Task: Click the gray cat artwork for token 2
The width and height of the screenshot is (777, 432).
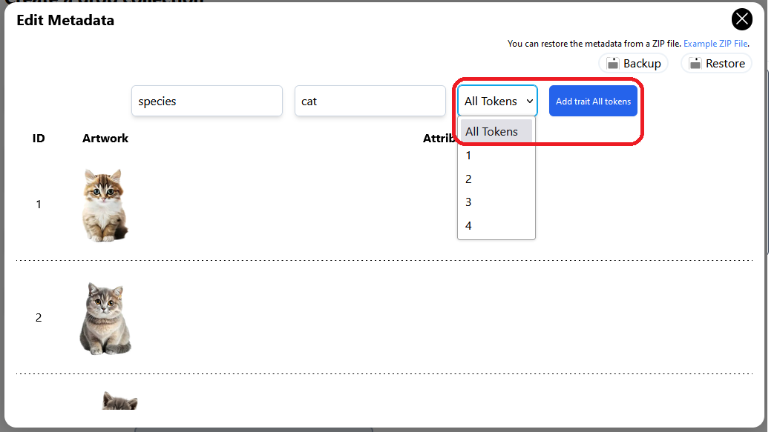Action: click(105, 318)
